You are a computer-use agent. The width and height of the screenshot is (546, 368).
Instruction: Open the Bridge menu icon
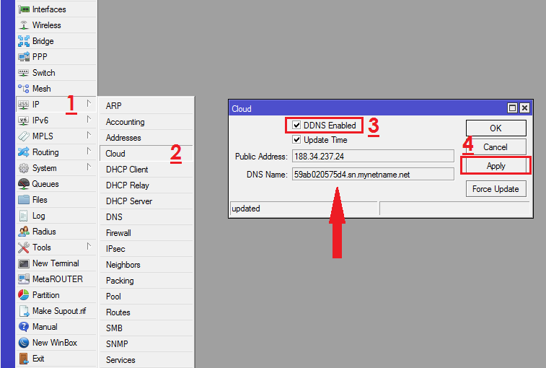[23, 41]
